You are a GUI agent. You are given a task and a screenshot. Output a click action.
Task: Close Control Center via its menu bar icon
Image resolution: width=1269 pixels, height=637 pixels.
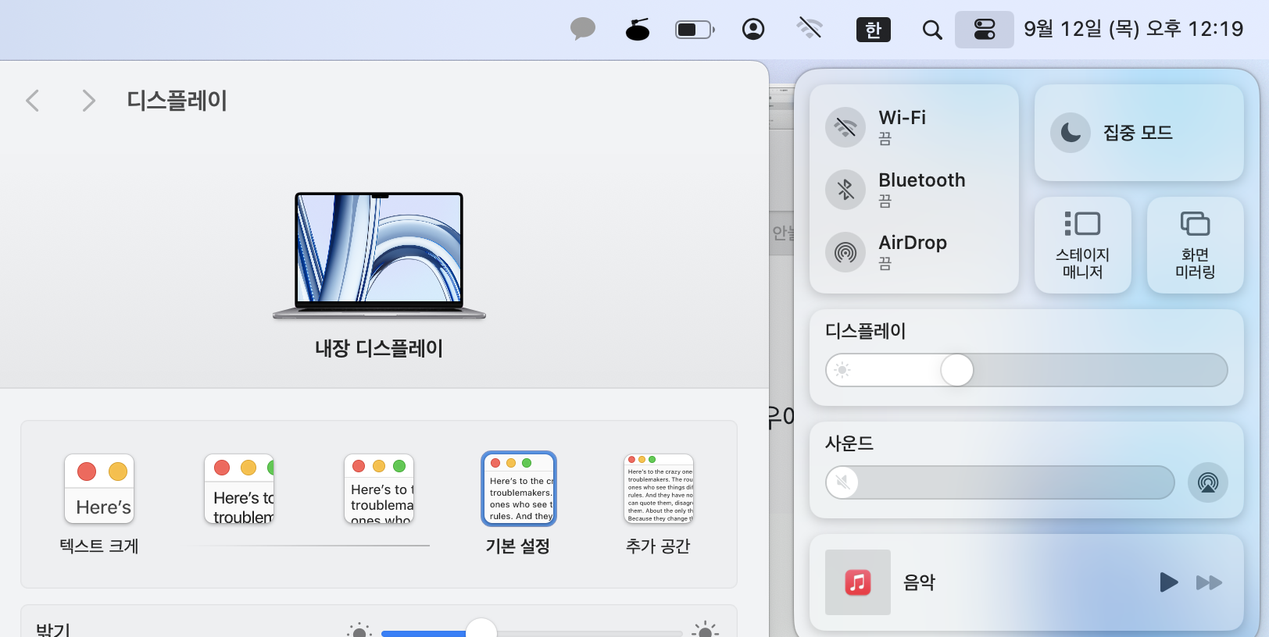pos(985,30)
